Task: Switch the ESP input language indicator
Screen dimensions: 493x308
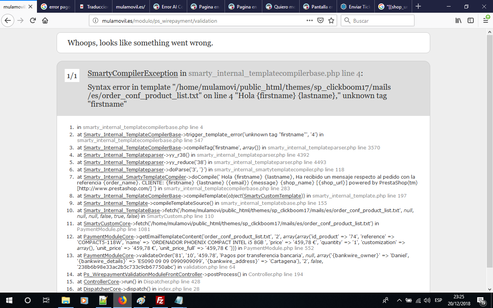Action: [x=439, y=300]
